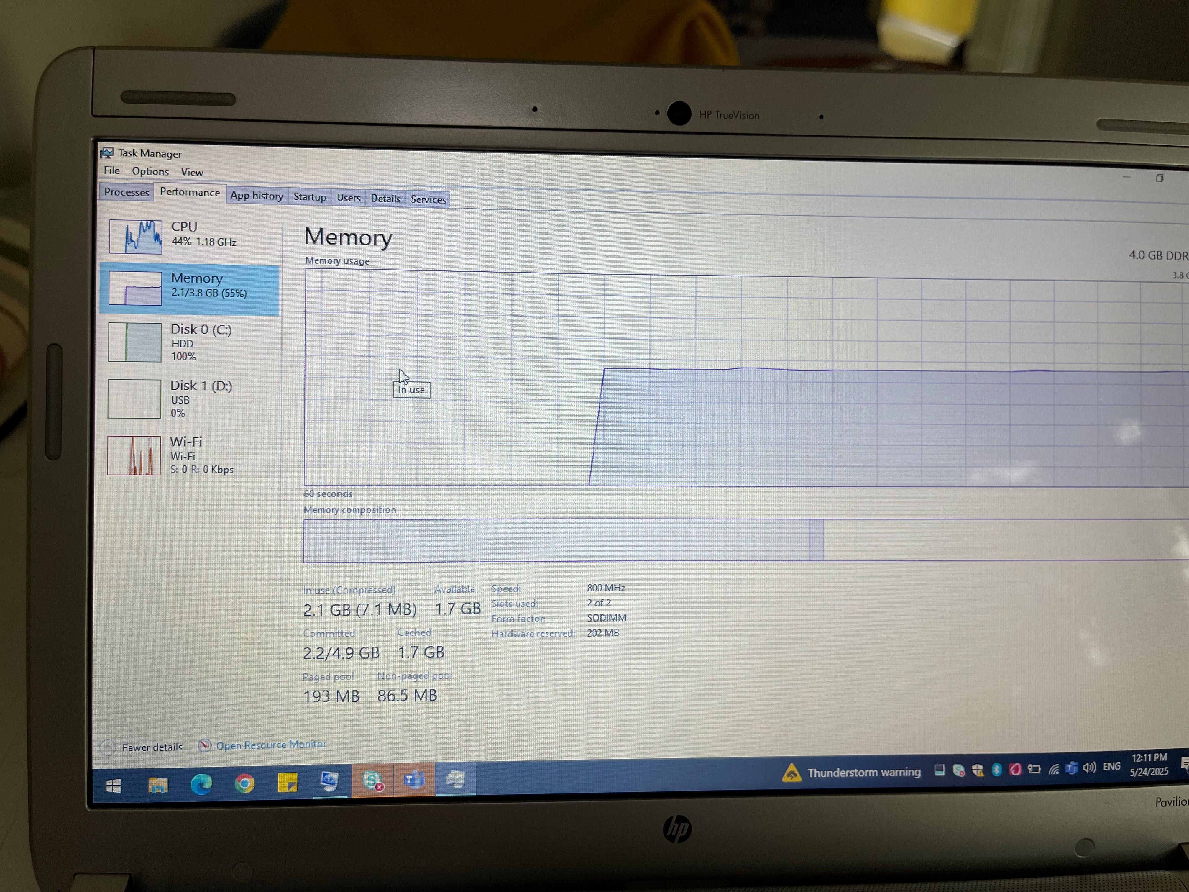Open File Explorer from taskbar
Viewport: 1189px width, 892px height.
[x=158, y=785]
